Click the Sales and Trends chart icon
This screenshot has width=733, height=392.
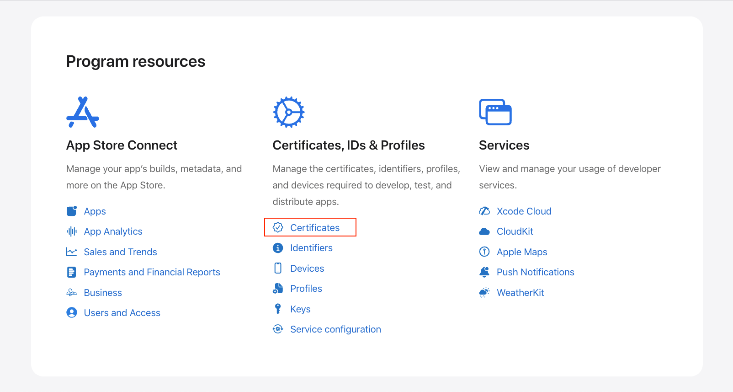pyautogui.click(x=72, y=252)
